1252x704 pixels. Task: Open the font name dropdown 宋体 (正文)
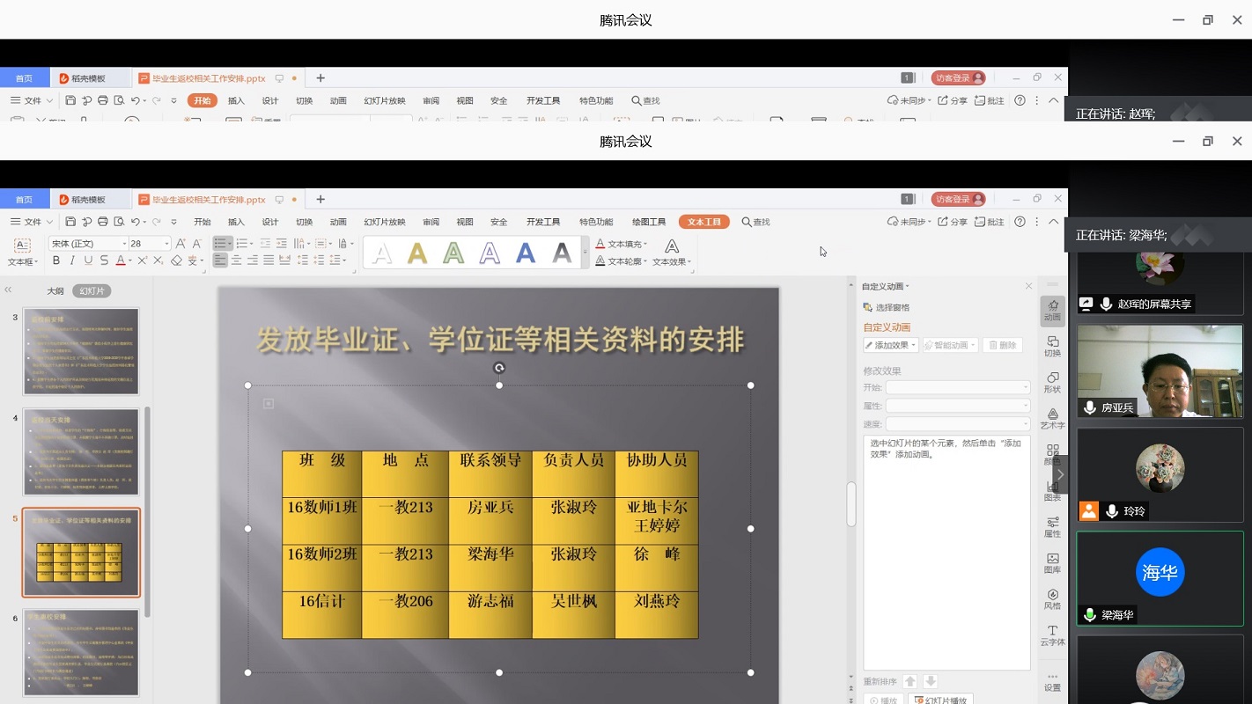tap(87, 244)
